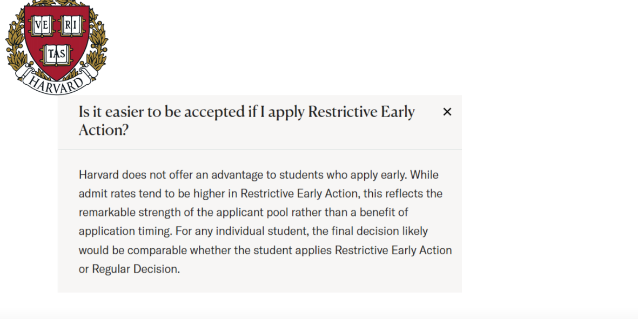The height and width of the screenshot is (319, 638).
Task: Click the sentence starting 'Harvard does not offer'
Action: coord(243,175)
